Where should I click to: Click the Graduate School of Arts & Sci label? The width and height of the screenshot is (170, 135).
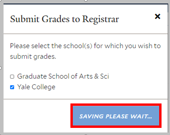pos(63,76)
